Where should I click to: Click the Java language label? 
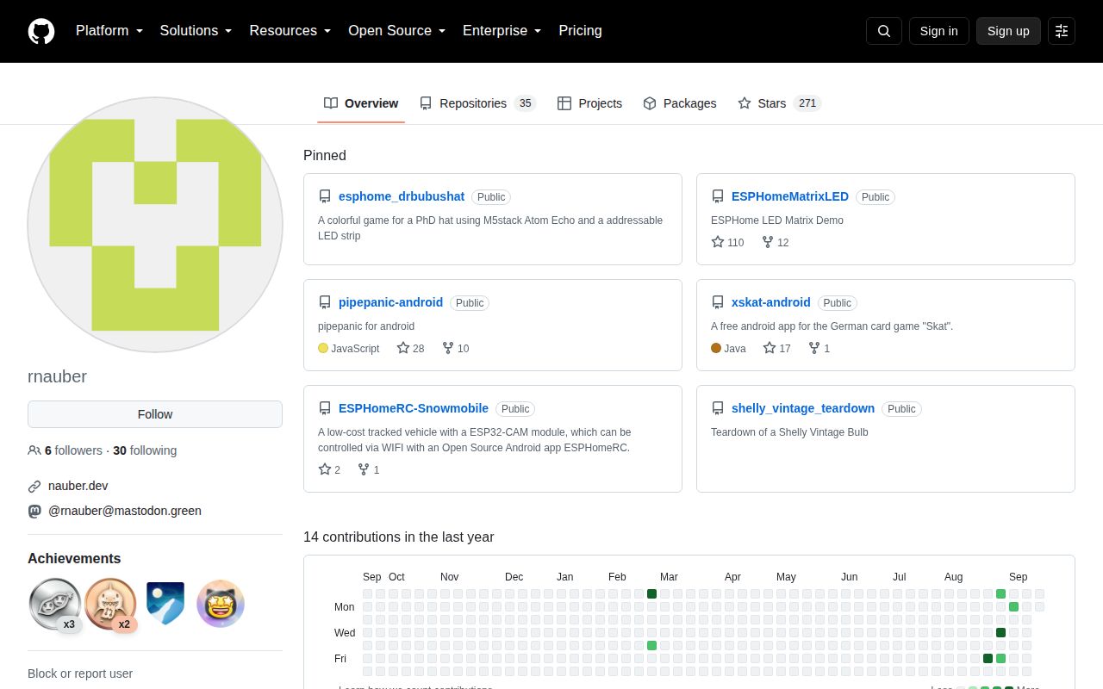pyautogui.click(x=728, y=348)
